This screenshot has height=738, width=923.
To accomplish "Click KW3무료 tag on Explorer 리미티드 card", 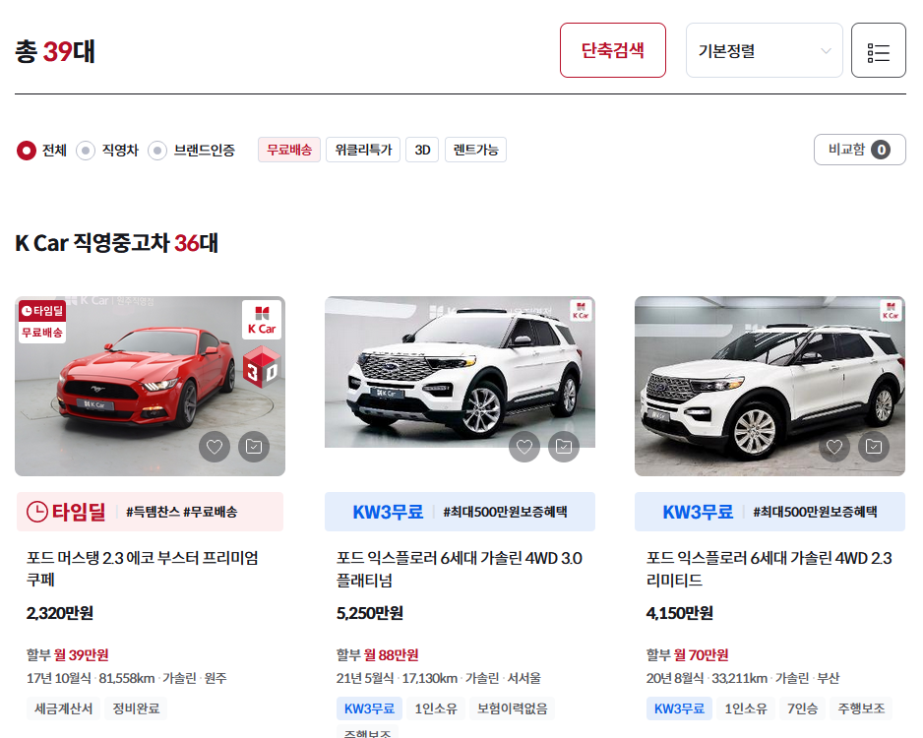I will (679, 708).
